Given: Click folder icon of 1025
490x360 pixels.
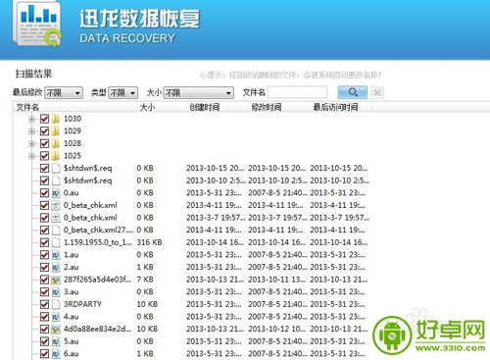Looking at the screenshot, I should [56, 156].
